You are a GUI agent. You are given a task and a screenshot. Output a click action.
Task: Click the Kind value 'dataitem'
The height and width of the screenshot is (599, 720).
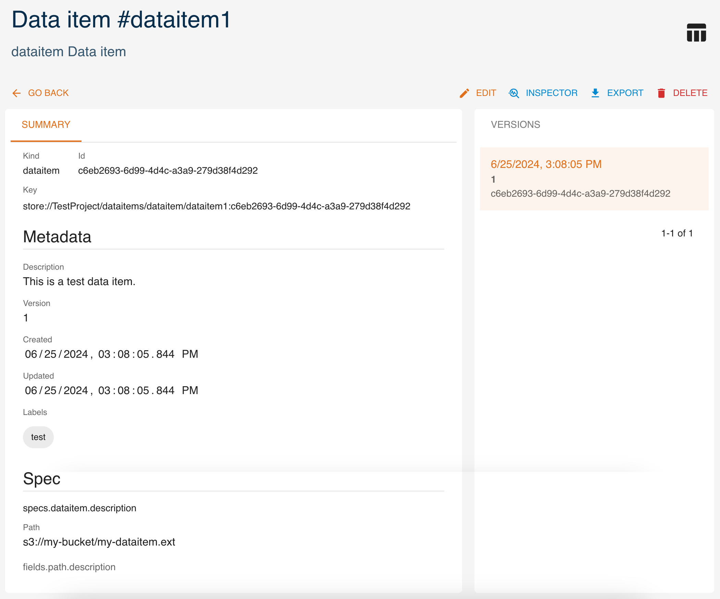pyautogui.click(x=41, y=171)
